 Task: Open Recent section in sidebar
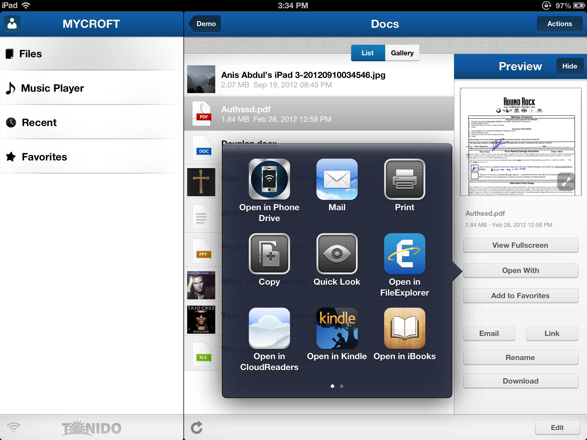92,122
